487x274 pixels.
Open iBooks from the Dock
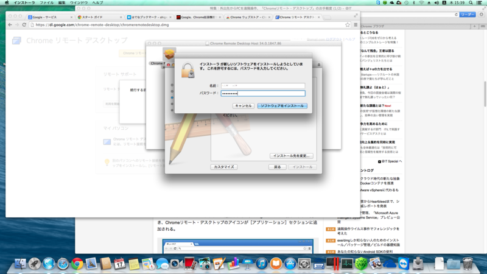(276, 264)
